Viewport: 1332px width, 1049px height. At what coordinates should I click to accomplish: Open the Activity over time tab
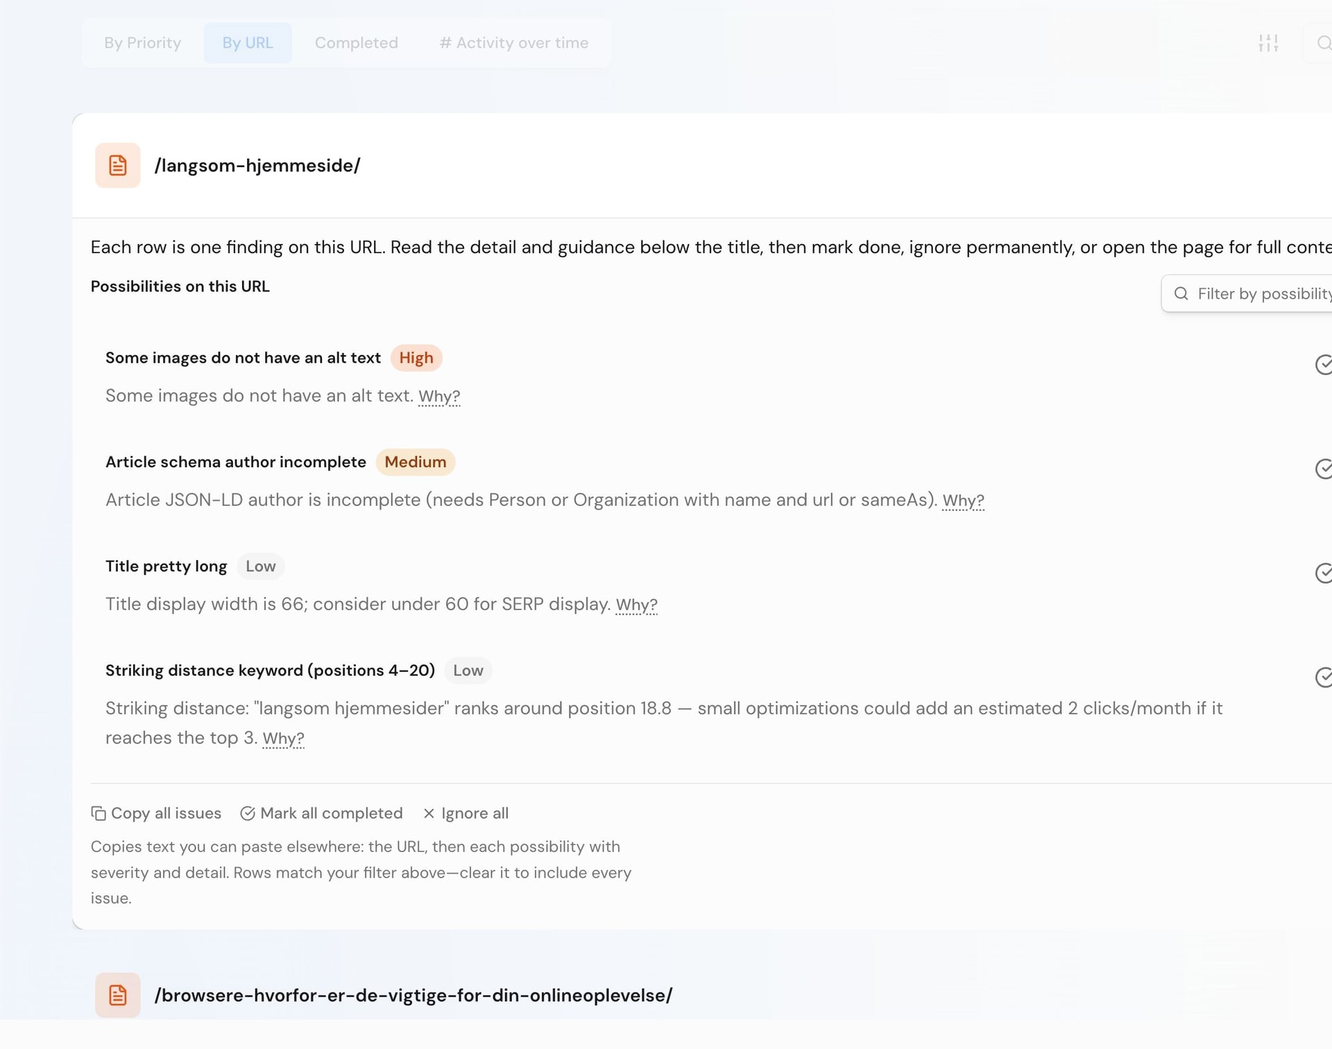click(x=514, y=43)
